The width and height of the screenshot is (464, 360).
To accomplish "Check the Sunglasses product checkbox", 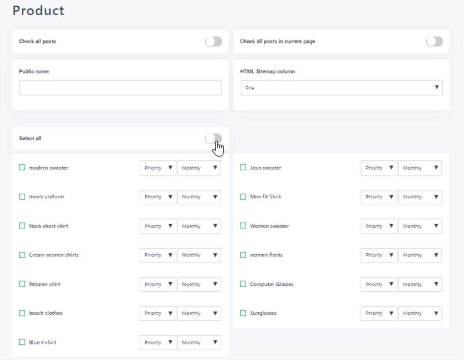I will 243,313.
